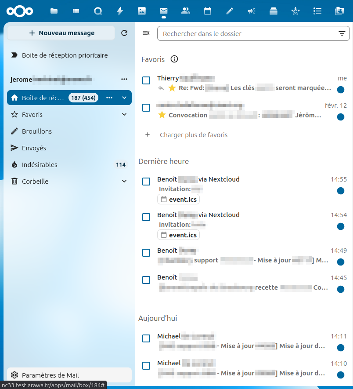Click the refresh mailbox icon

click(x=124, y=33)
